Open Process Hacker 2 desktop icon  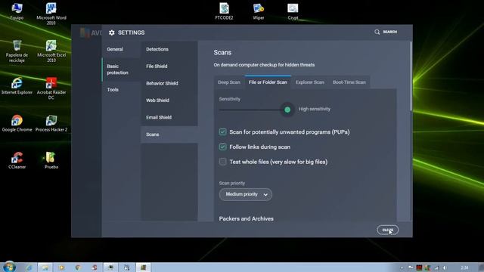pyautogui.click(x=51, y=123)
